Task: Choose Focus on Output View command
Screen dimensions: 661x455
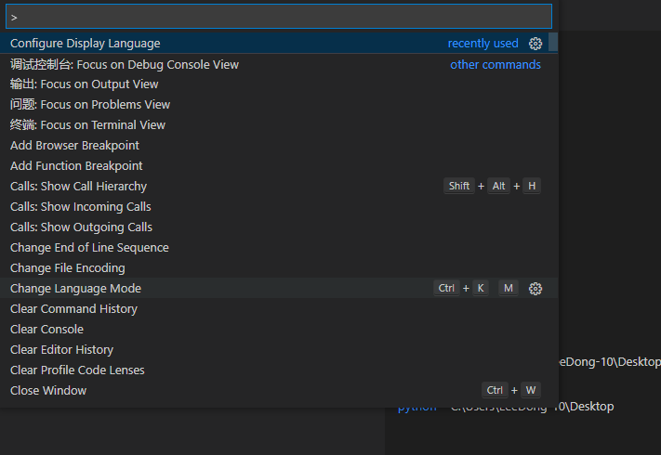Action: click(x=85, y=84)
